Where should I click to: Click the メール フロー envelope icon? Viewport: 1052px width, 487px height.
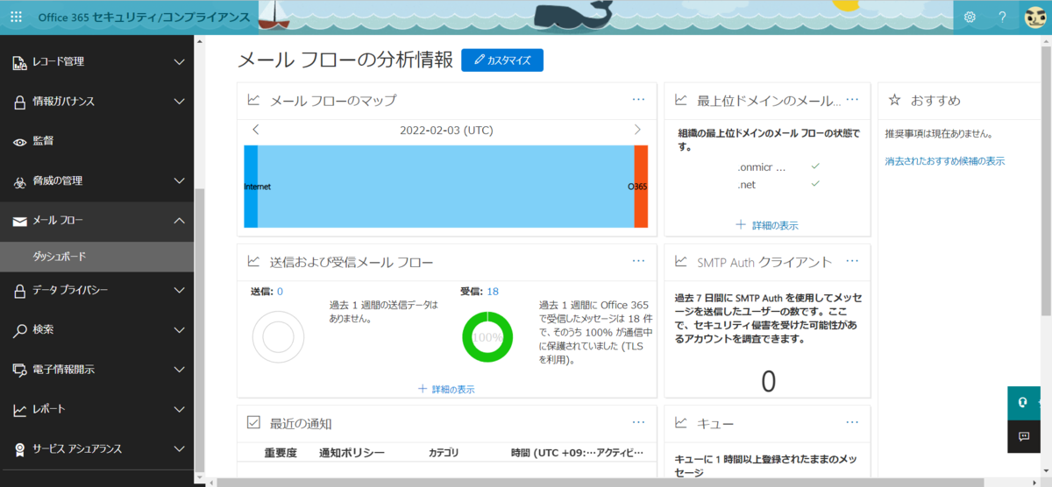point(18,221)
